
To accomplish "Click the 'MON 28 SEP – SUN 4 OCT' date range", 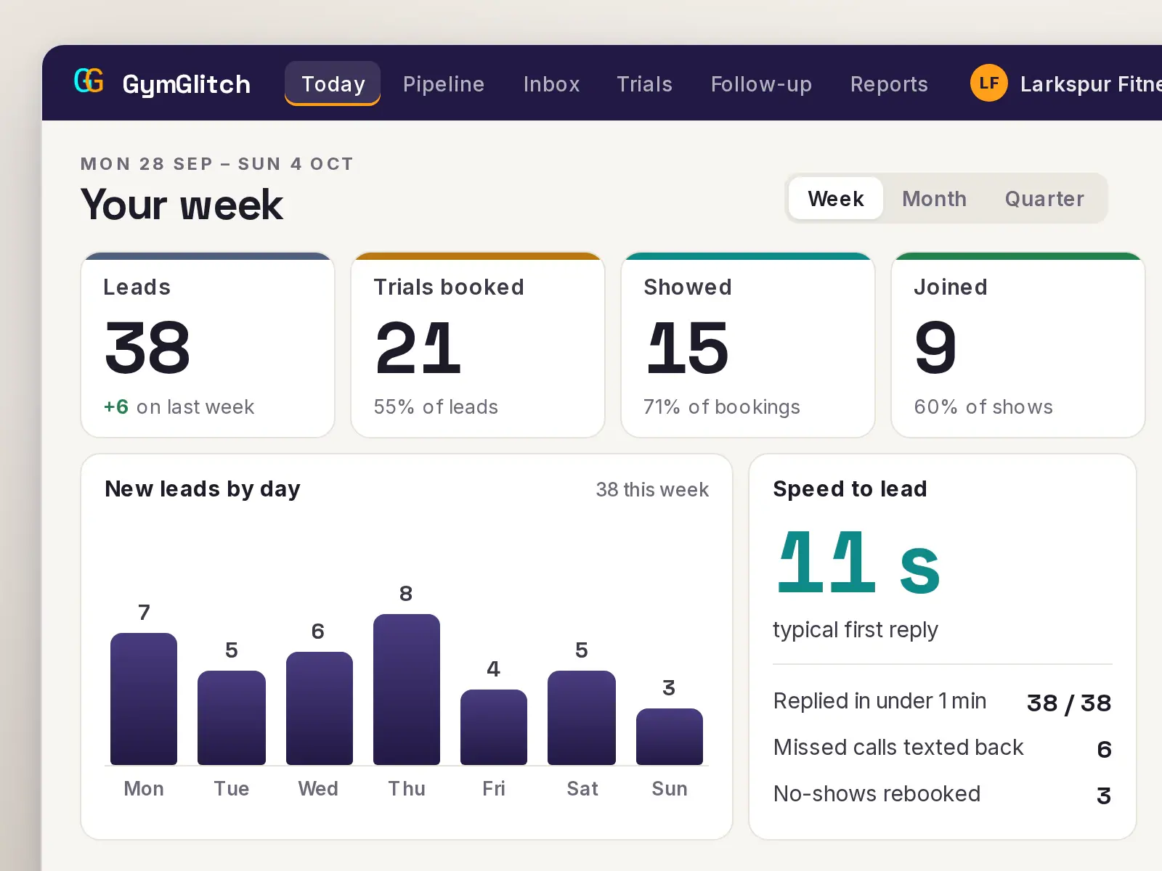I will 216,164.
